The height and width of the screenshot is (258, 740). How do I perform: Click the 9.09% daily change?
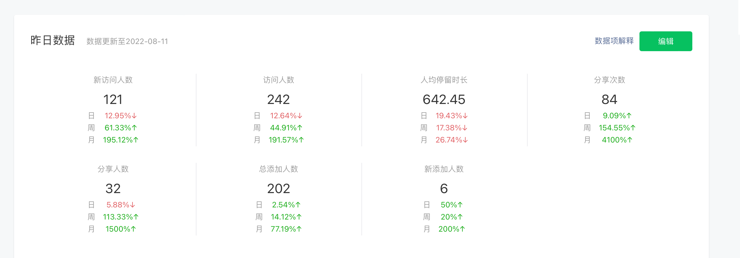click(617, 116)
